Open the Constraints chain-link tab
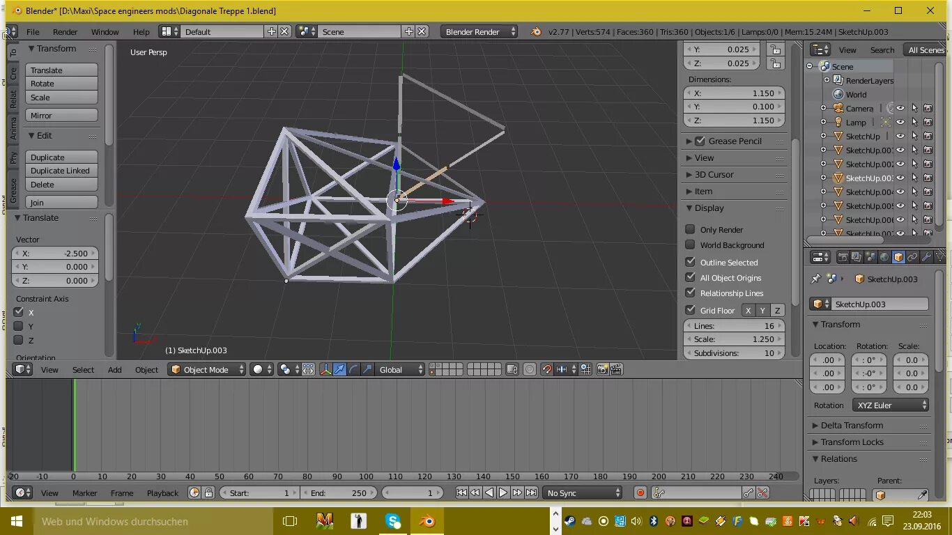The height and width of the screenshot is (535, 952). [912, 257]
